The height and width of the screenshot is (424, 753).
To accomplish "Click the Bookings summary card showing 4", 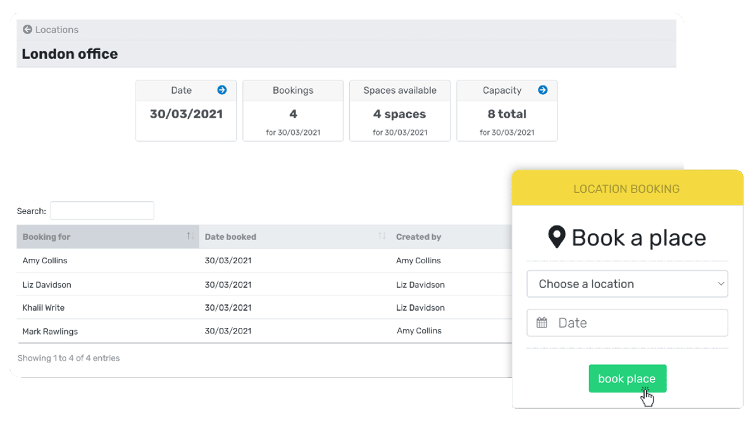I will pos(292,111).
